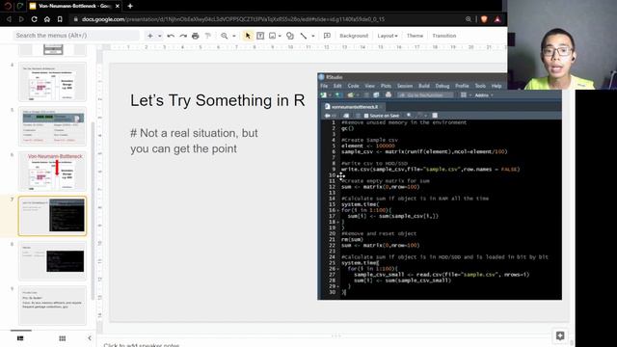Click the Explore button
Viewport: 617px width, 347px height.
click(560, 335)
